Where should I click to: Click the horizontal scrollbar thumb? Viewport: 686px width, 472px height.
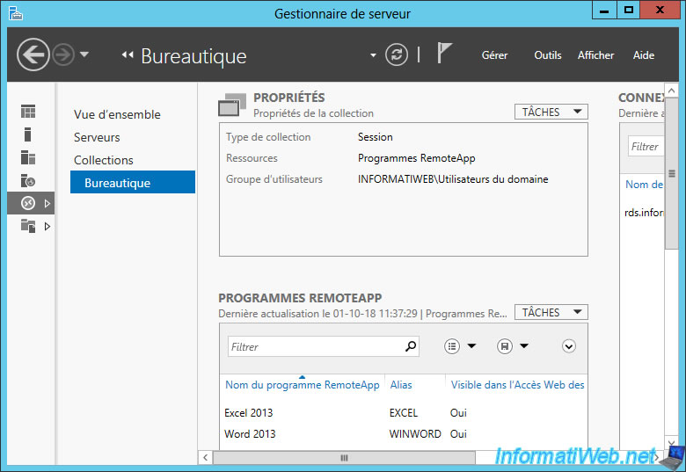point(344,458)
